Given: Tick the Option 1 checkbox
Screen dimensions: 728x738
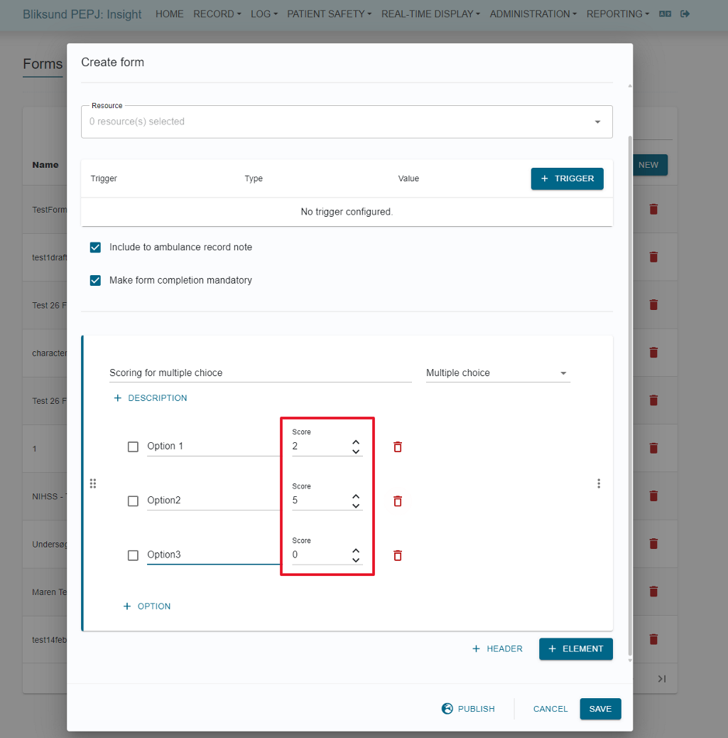Looking at the screenshot, I should point(133,446).
